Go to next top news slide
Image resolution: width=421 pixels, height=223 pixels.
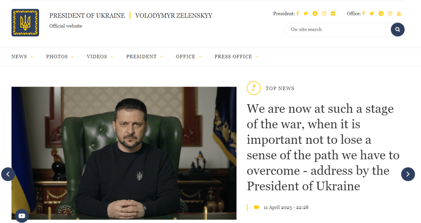(x=408, y=174)
